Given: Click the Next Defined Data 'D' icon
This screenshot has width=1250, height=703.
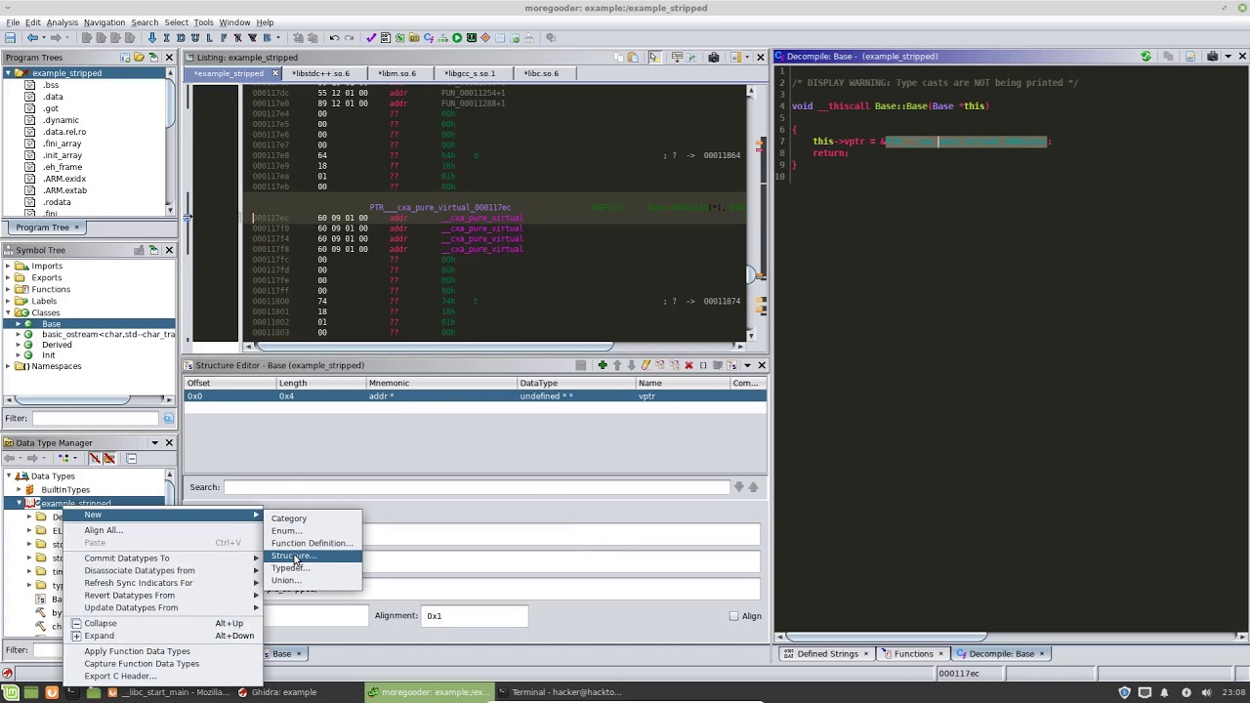Looking at the screenshot, I should [x=181, y=38].
